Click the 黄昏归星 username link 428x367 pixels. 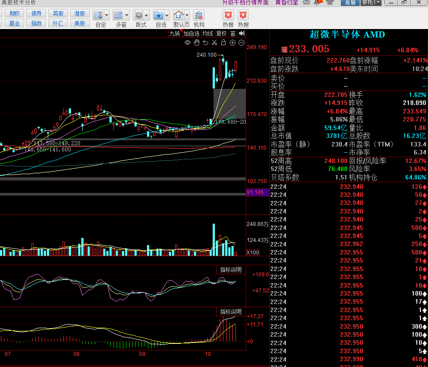[287, 3]
